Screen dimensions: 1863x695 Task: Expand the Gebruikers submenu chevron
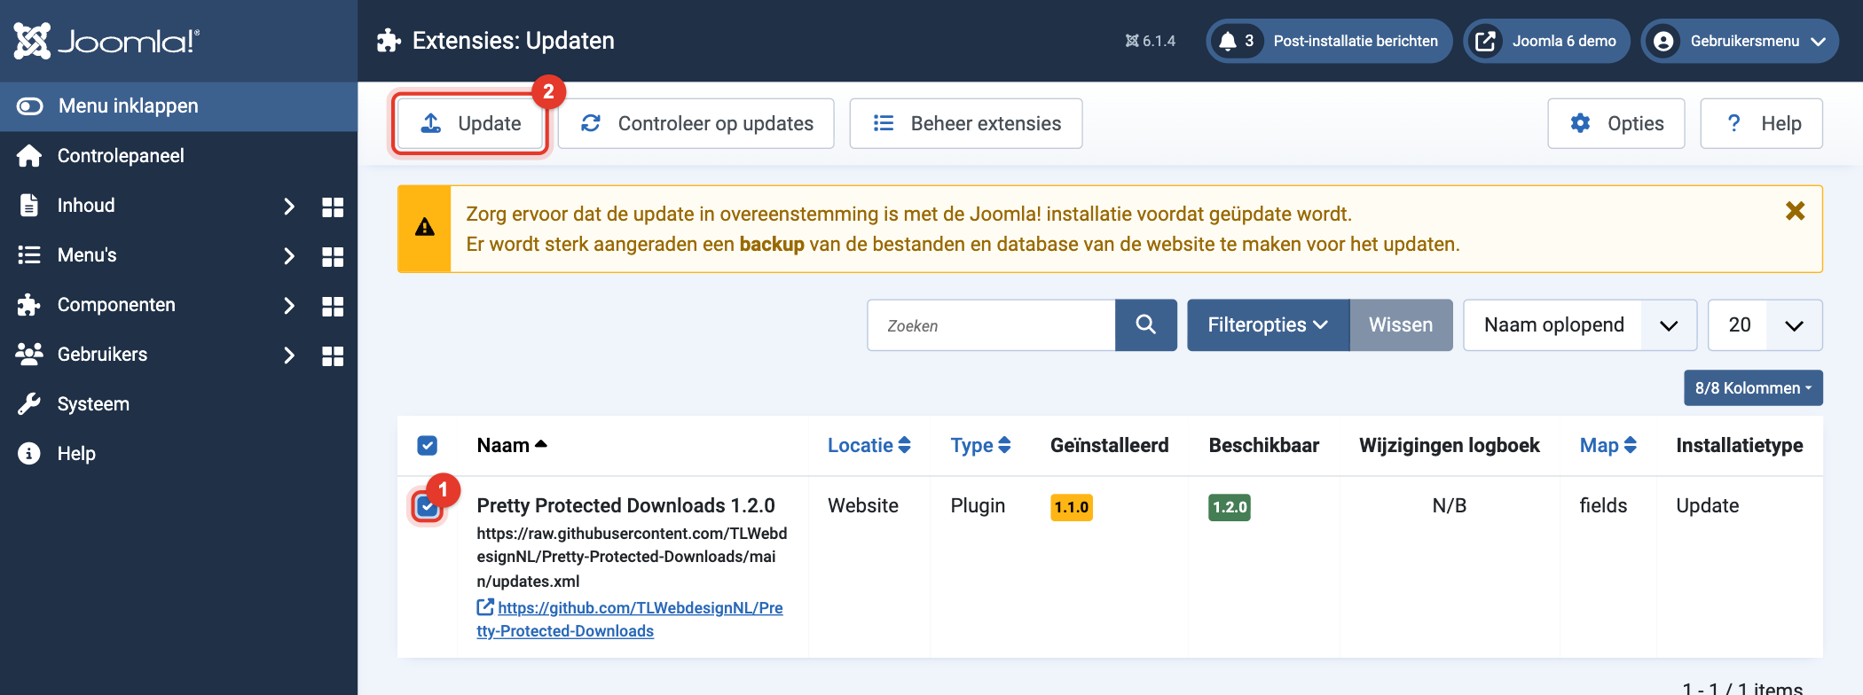288,355
